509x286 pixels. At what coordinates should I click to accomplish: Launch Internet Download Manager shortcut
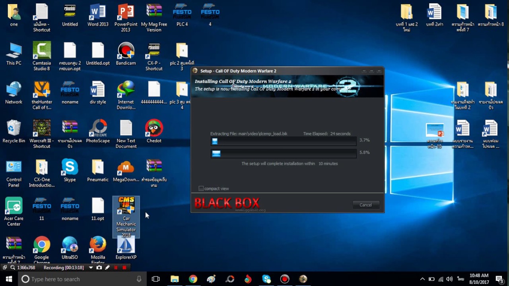tap(126, 95)
